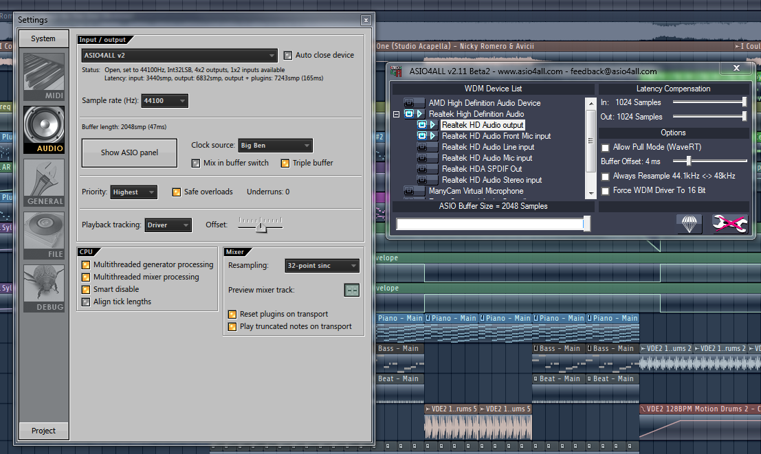Click WDM Device List scroll down arrow

[591, 193]
